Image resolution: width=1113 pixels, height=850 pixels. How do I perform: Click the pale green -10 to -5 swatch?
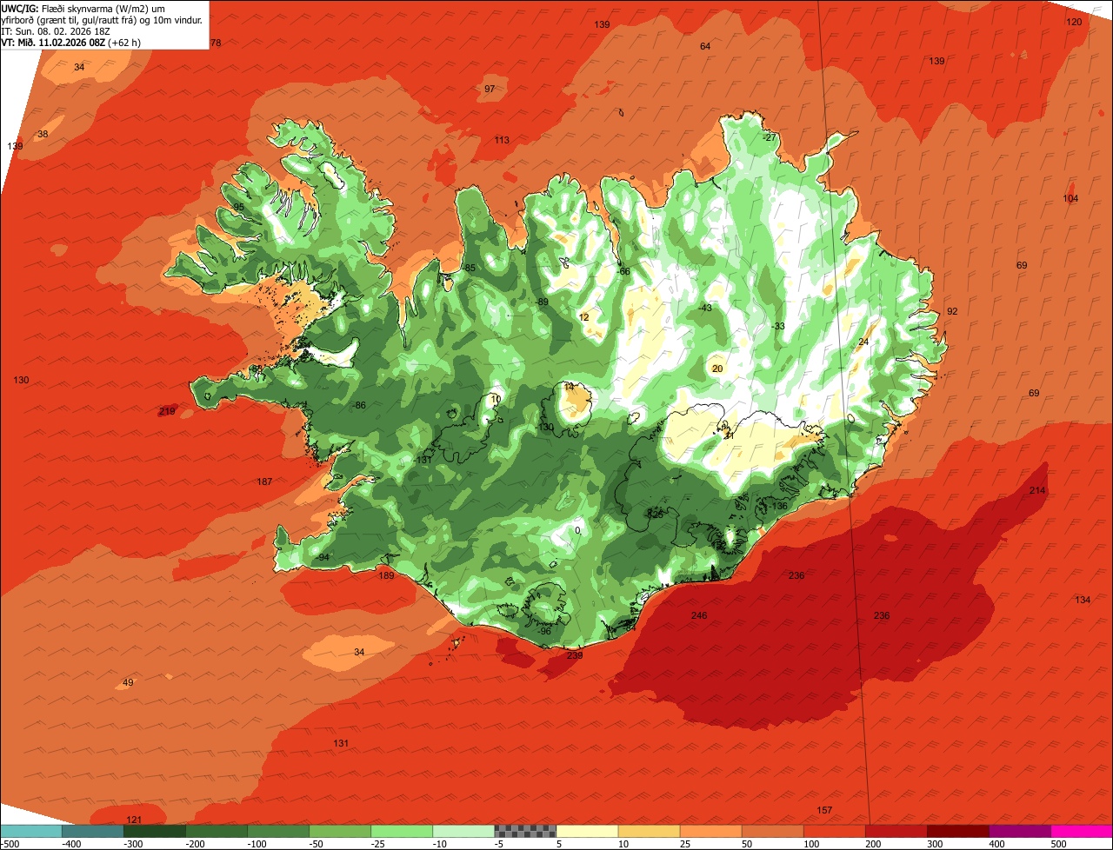(463, 831)
